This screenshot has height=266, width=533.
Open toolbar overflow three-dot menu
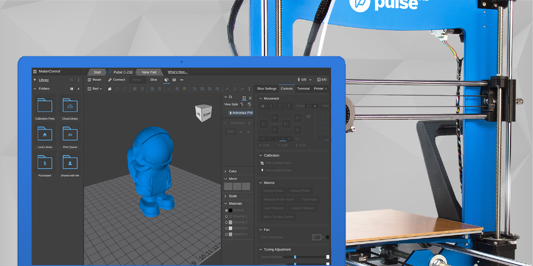click(250, 89)
